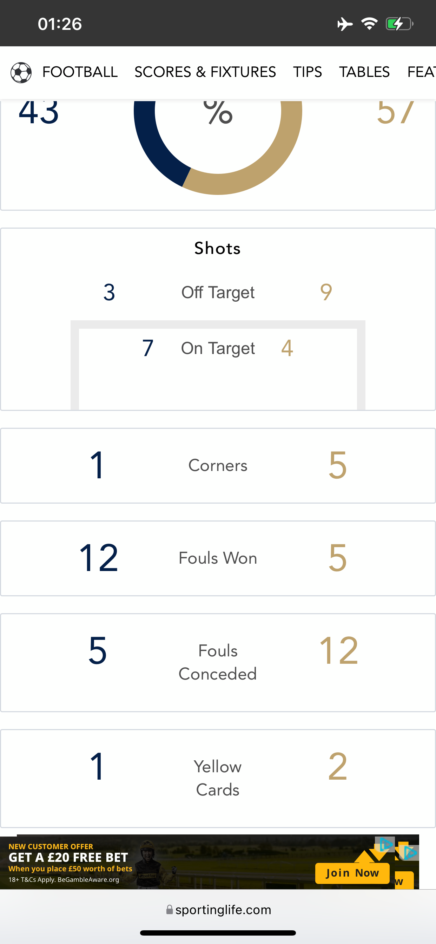This screenshot has height=944, width=436.
Task: Select the Corners stat row
Action: (x=218, y=465)
